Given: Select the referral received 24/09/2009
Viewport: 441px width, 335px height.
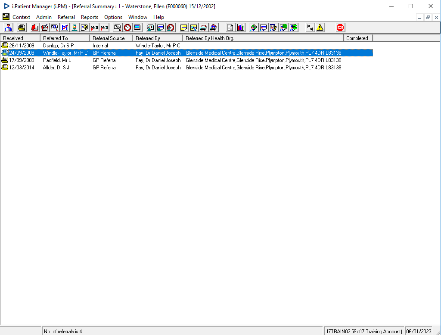Looking at the screenshot, I should (x=187, y=53).
